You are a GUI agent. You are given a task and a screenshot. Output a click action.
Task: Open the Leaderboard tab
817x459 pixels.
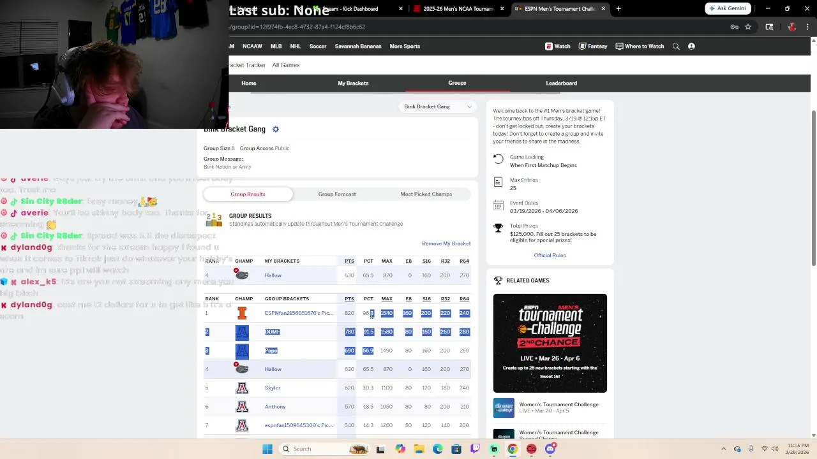pos(562,84)
